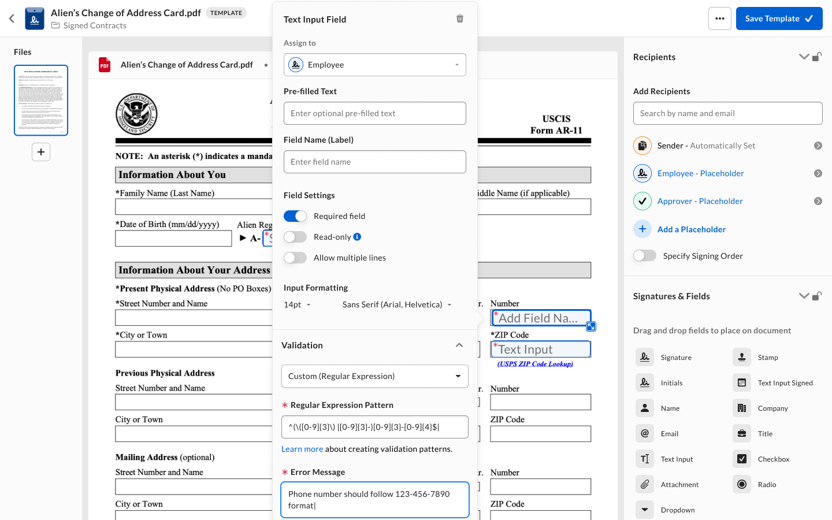Click the add file plus icon
Screen dimensions: 832x520
pos(41,152)
